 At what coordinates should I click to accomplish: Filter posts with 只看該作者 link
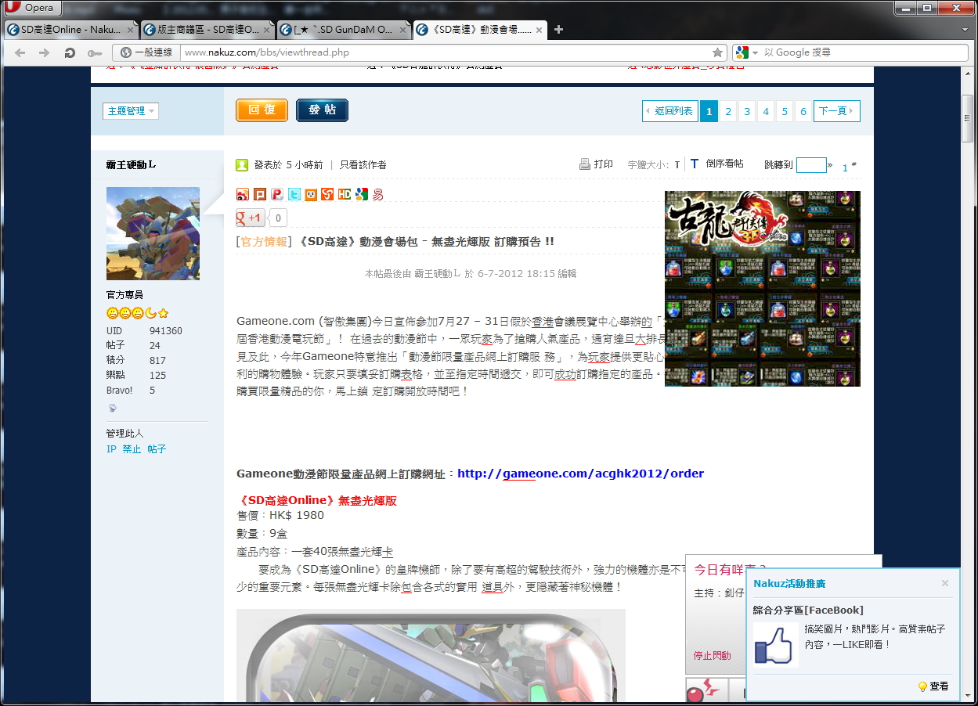tap(363, 165)
